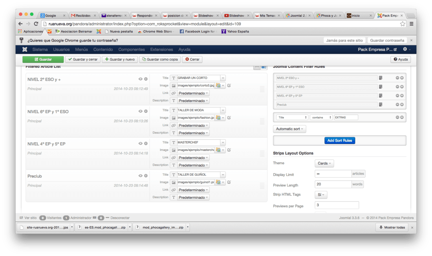This screenshot has height=256, width=432.
Task: Open Automatic sort dropdown
Action: coord(289,129)
